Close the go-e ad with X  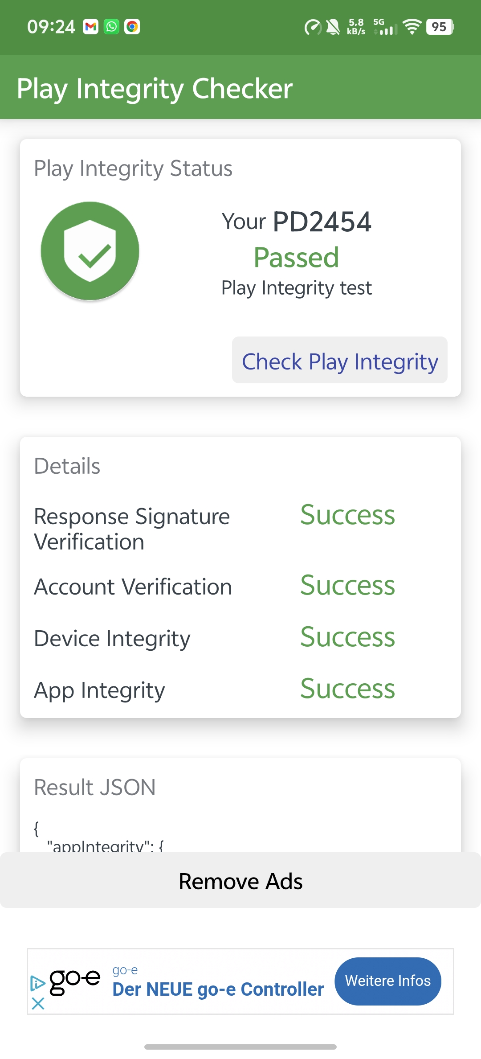point(38,1004)
